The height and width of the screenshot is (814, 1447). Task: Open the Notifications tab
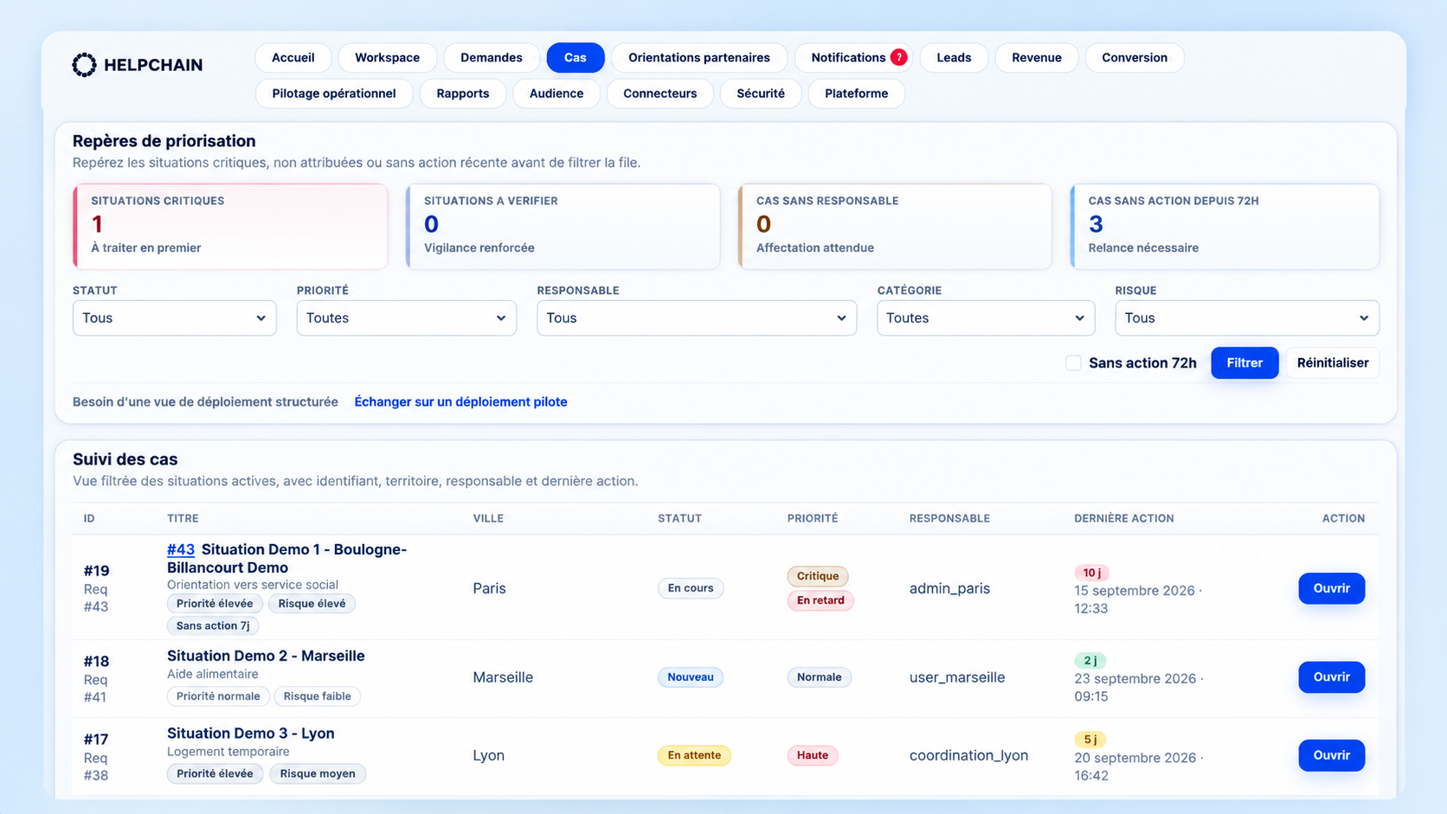point(853,58)
